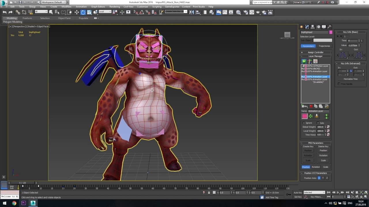Screen dimensions: 369x207
Task: Activate the Select and Move tool
Action: coord(77,12)
